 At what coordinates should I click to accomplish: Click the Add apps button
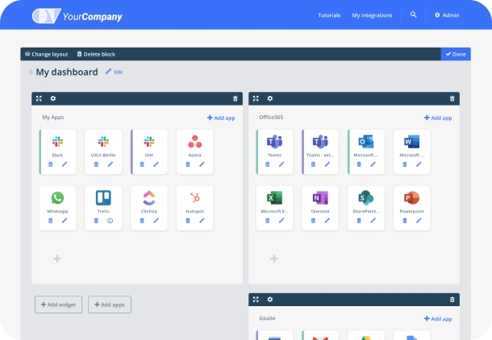[110, 305]
